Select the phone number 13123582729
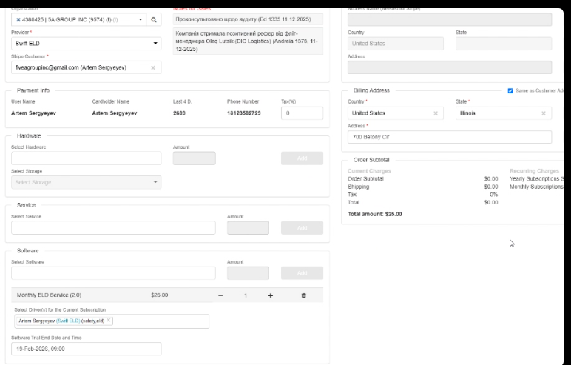This screenshot has width=571, height=365. point(243,113)
